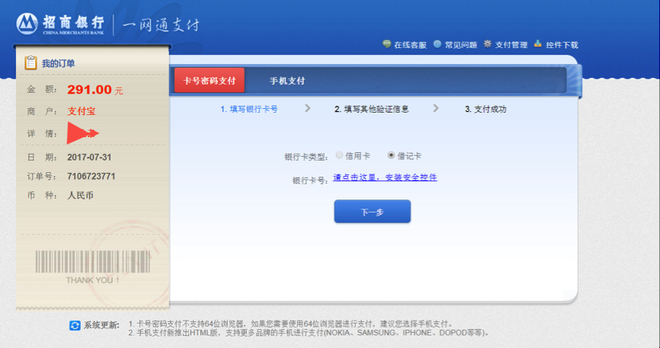Open 常见问题 FAQ link
660x348 pixels.
[x=461, y=45]
